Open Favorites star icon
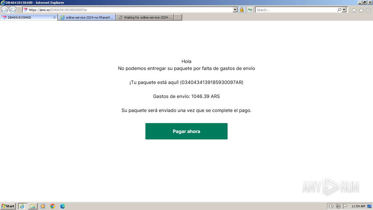Viewport: 373px width, 210px height. pyautogui.click(x=361, y=10)
